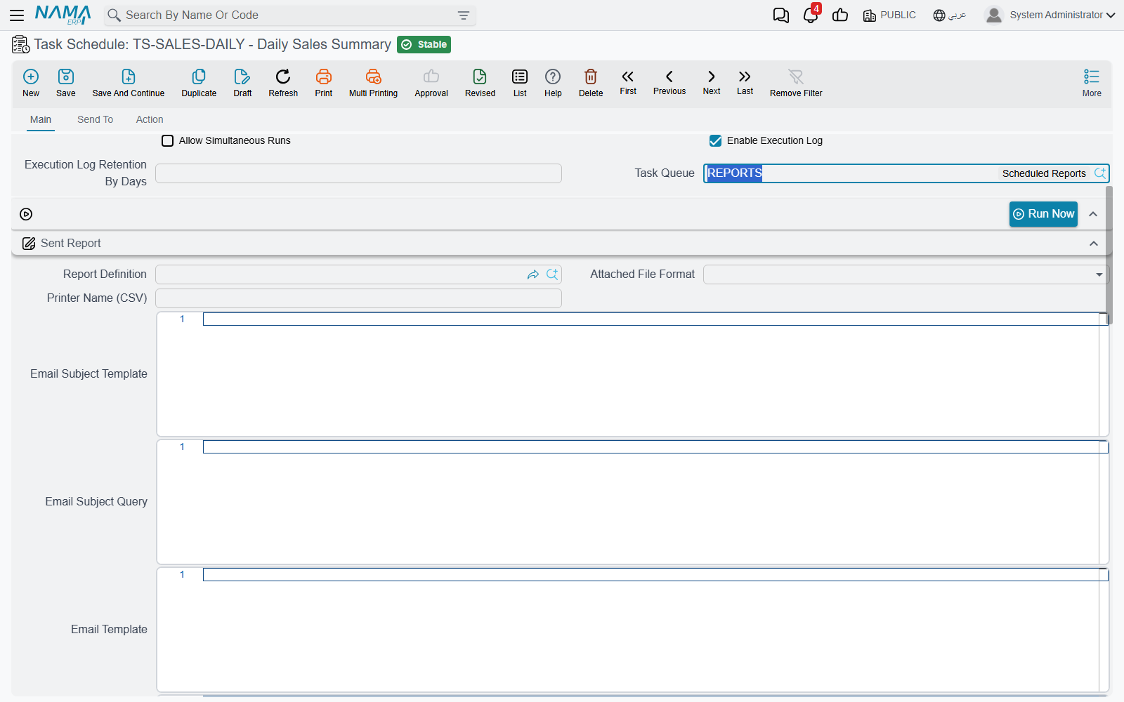This screenshot has width=1124, height=702.
Task: Duplicate this task schedule
Action: pos(199,83)
